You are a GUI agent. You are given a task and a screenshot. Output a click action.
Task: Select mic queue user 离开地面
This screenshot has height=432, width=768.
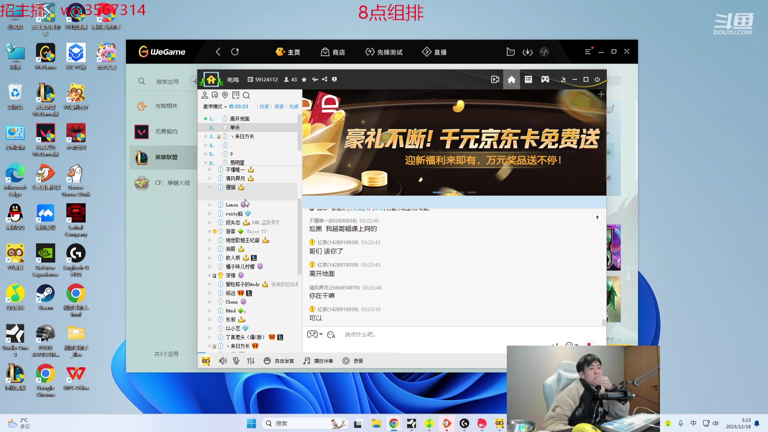pyautogui.click(x=240, y=119)
